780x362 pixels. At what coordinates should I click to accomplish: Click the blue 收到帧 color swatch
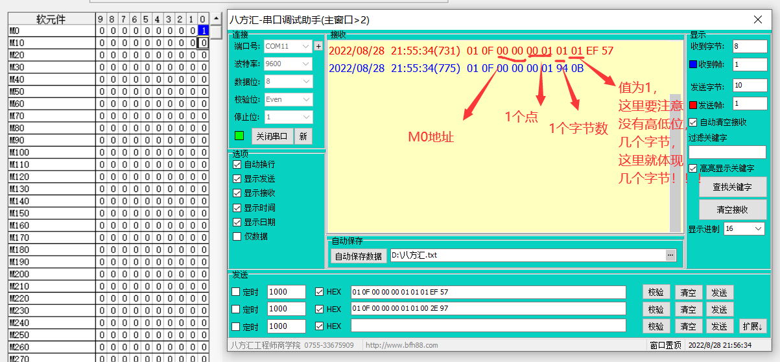coord(692,65)
